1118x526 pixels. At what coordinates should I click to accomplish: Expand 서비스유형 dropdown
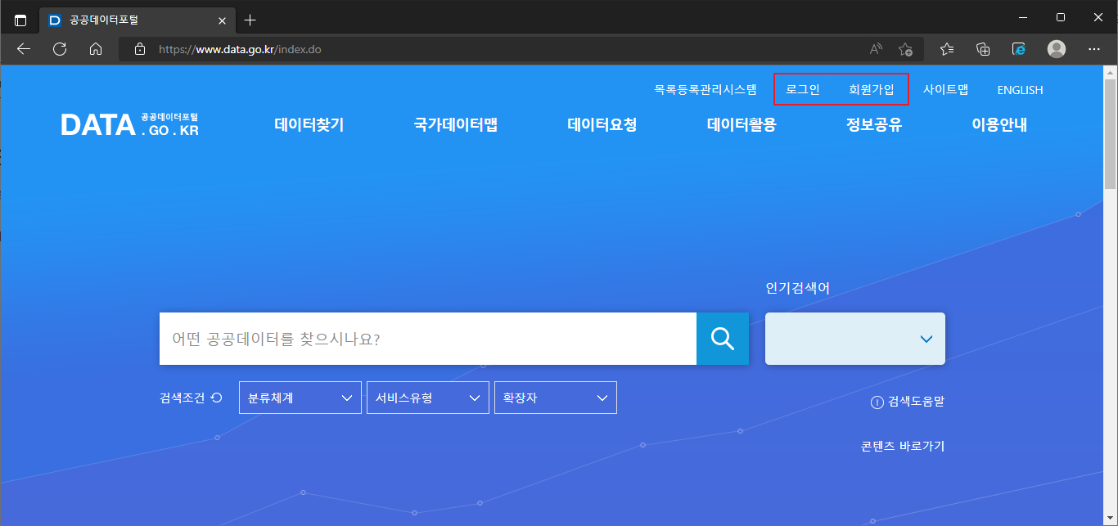tap(428, 398)
